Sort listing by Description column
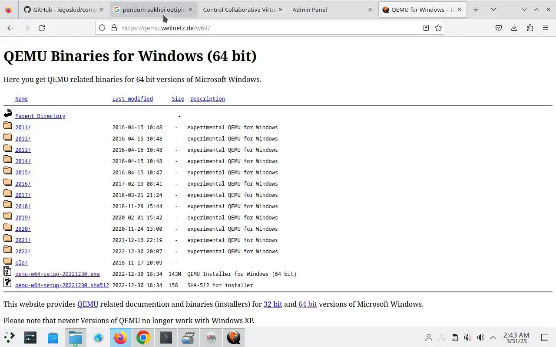This screenshot has width=556, height=347. click(x=208, y=99)
